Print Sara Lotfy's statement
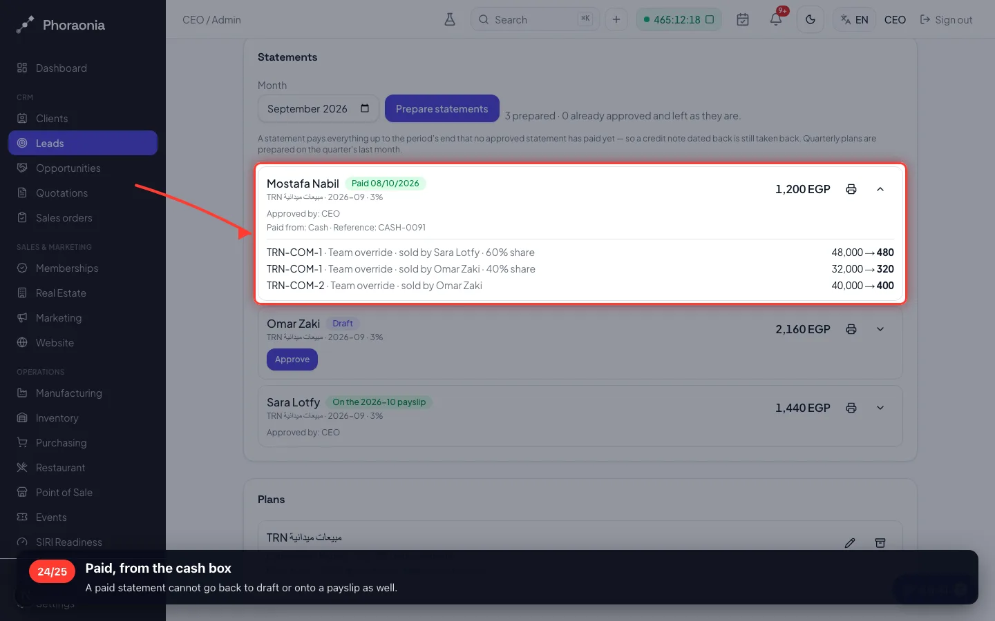The width and height of the screenshot is (995, 621). click(851, 408)
